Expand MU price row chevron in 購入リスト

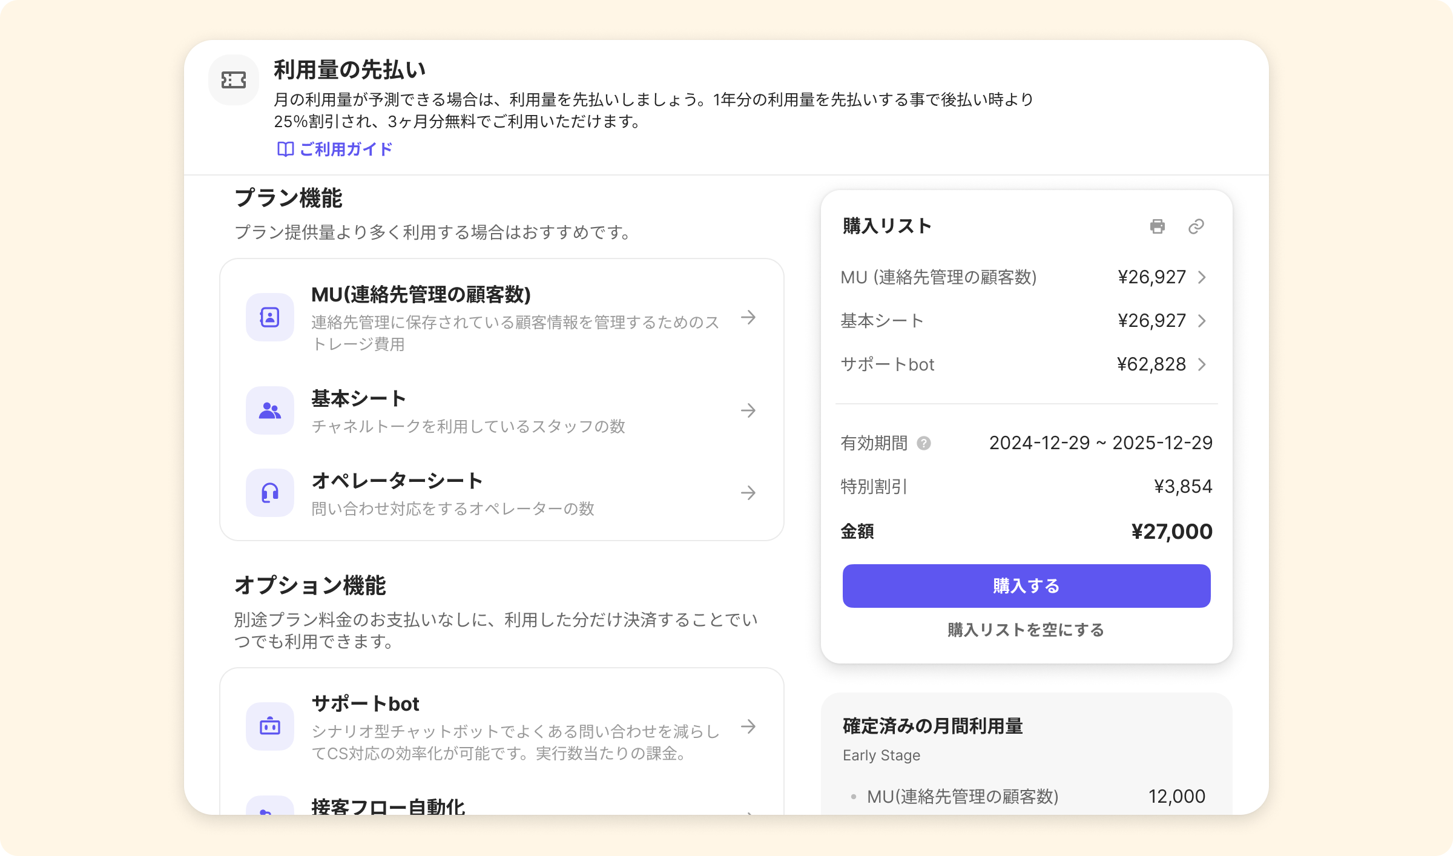click(x=1202, y=277)
